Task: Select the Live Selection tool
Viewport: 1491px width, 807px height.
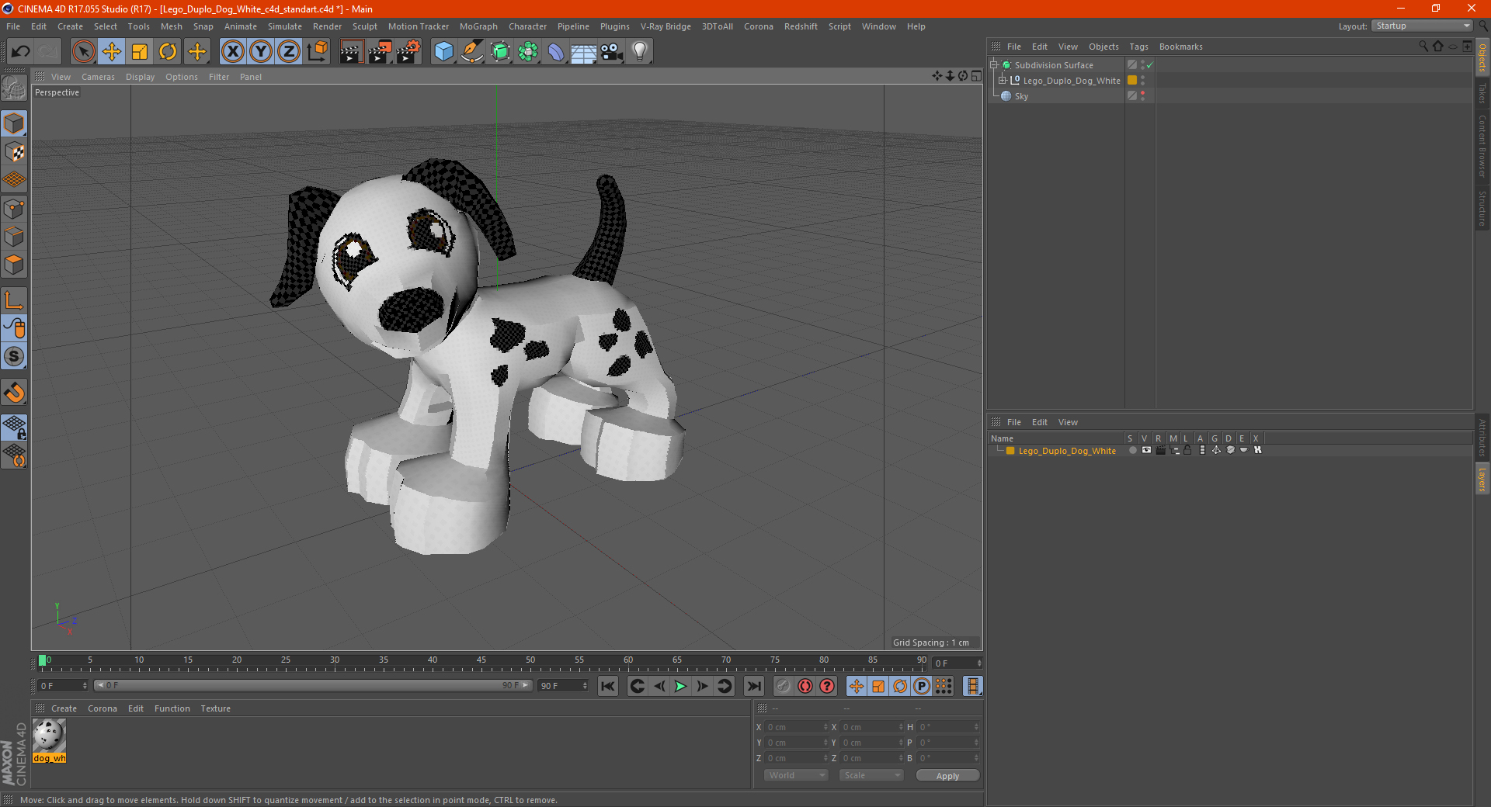Action: tap(83, 52)
